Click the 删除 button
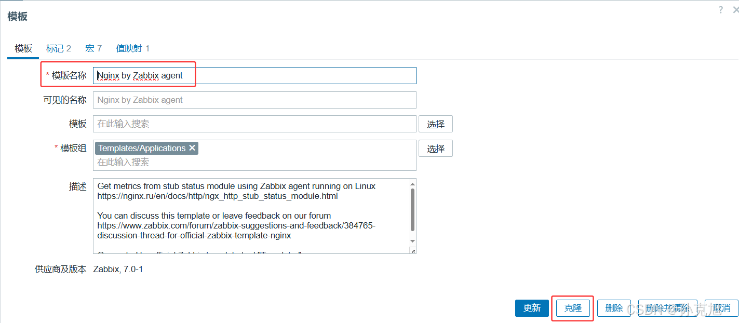Screen dimensions: 739x323 614,308
